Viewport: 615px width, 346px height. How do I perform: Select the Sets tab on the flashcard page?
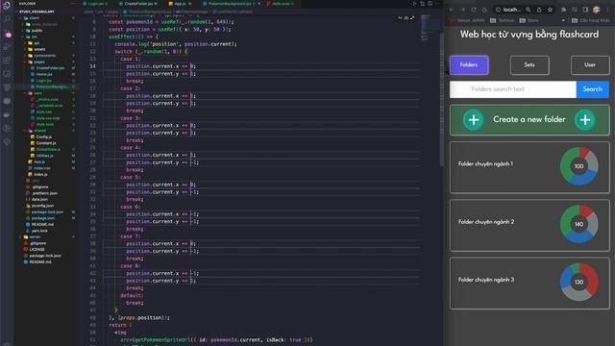click(x=529, y=64)
